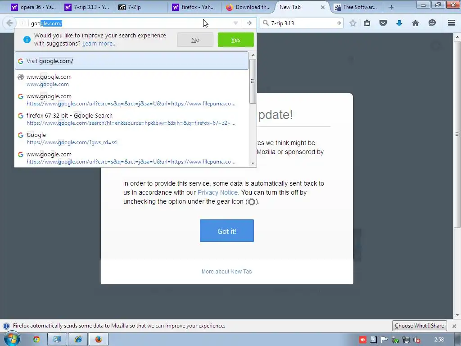Select firefox 67 32 bit Google Search entry
Viewport: 461px width, 346px height.
tap(131, 119)
